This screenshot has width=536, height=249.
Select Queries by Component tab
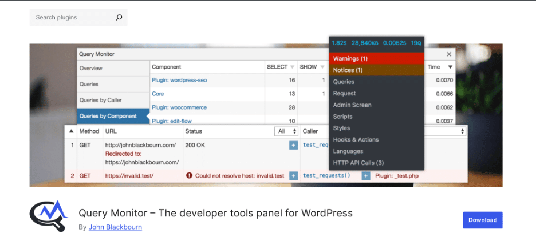(x=113, y=117)
